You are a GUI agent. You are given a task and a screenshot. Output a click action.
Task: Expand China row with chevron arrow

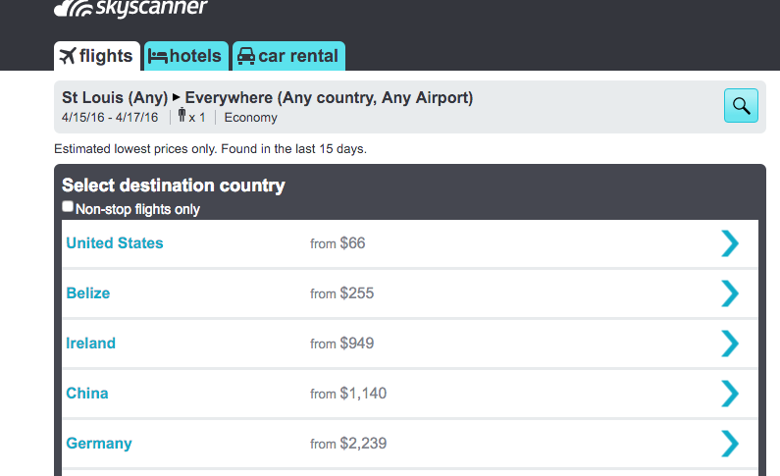(x=730, y=394)
